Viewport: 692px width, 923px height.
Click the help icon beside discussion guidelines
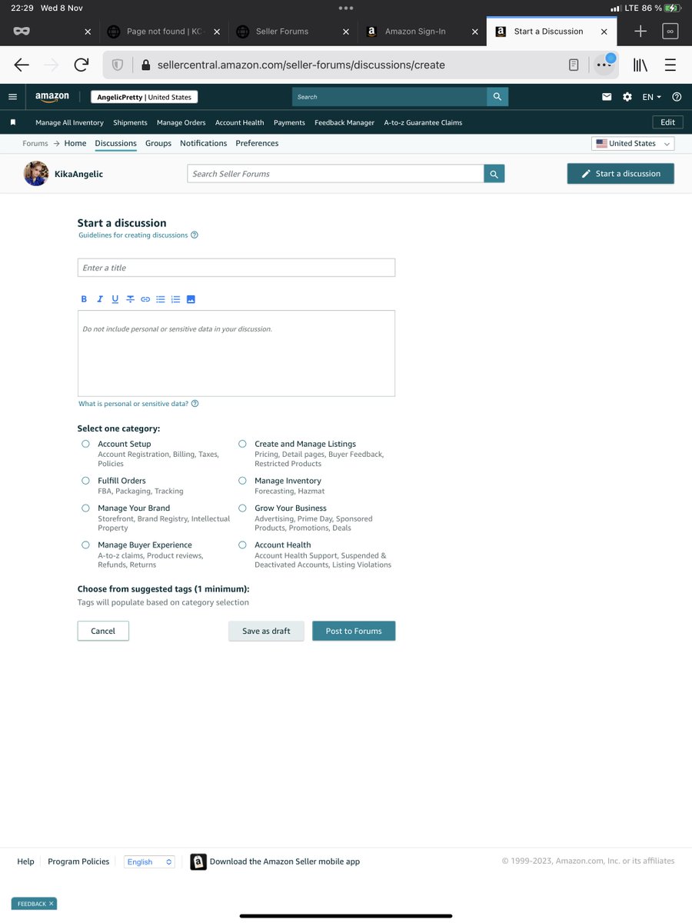195,235
